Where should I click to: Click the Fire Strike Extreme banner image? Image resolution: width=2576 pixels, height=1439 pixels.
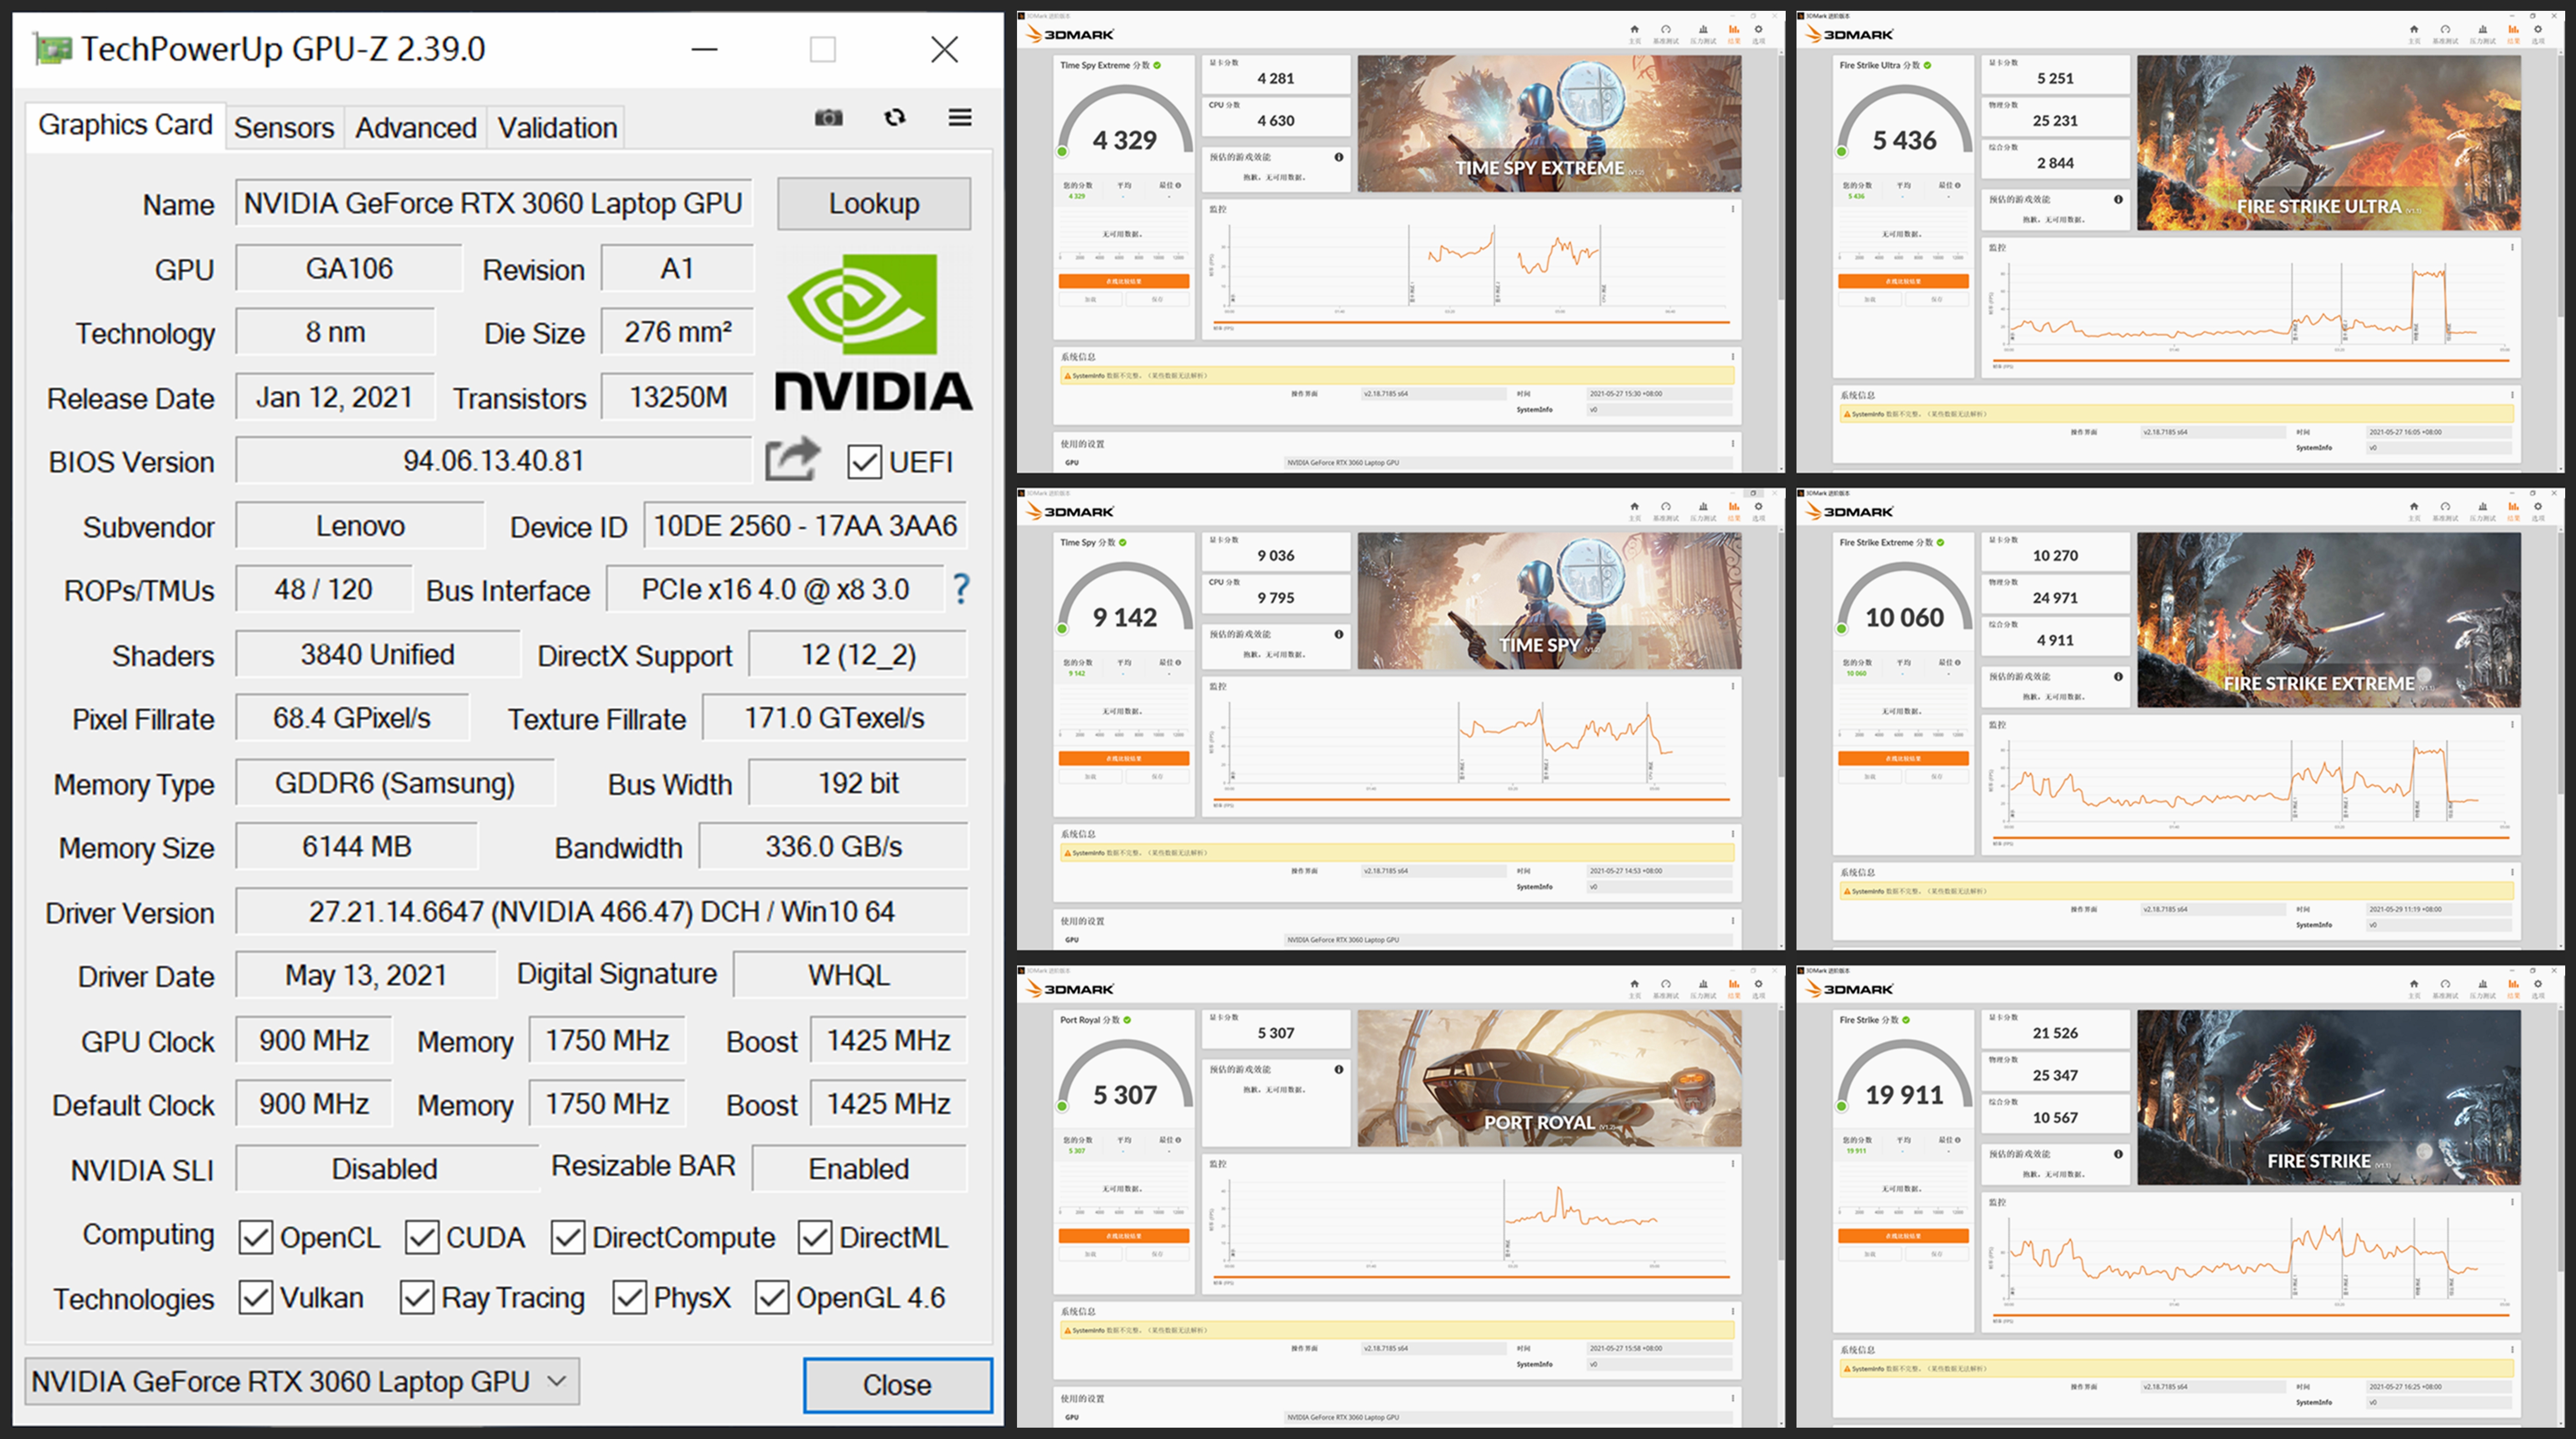click(x=2328, y=620)
